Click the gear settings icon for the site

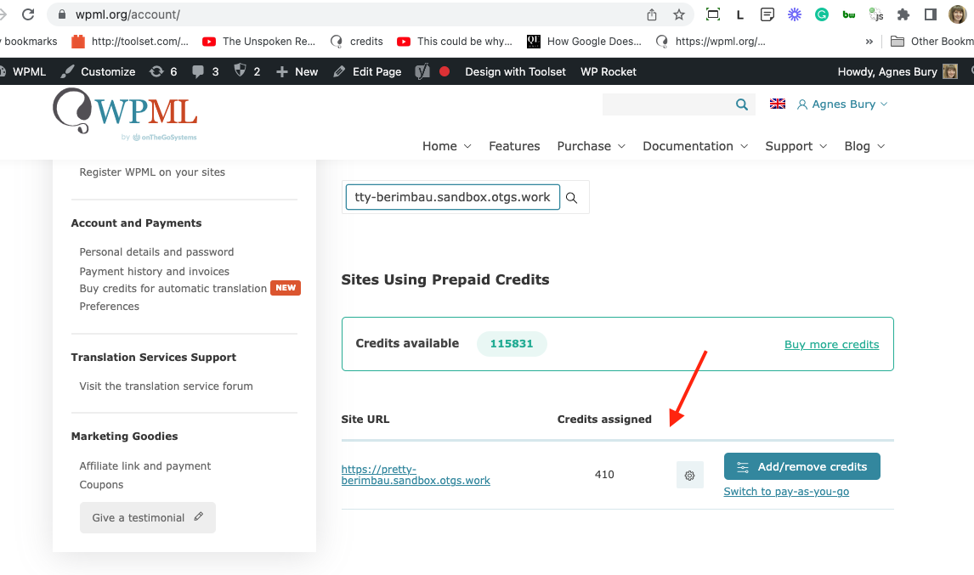[x=689, y=475]
